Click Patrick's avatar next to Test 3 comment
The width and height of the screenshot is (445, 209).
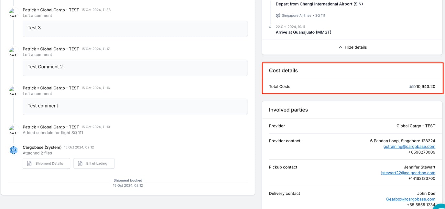(x=13, y=13)
